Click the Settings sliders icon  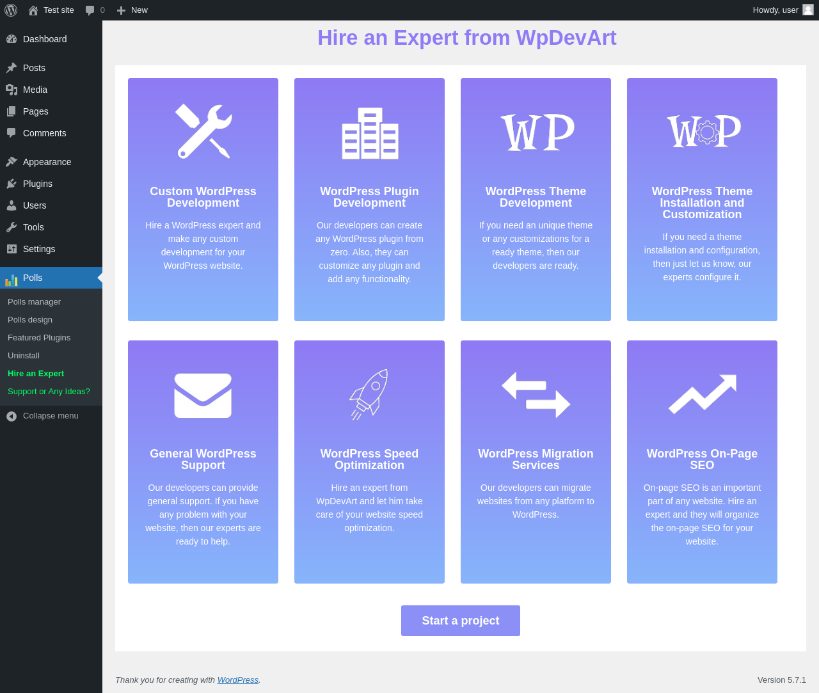[x=12, y=249]
